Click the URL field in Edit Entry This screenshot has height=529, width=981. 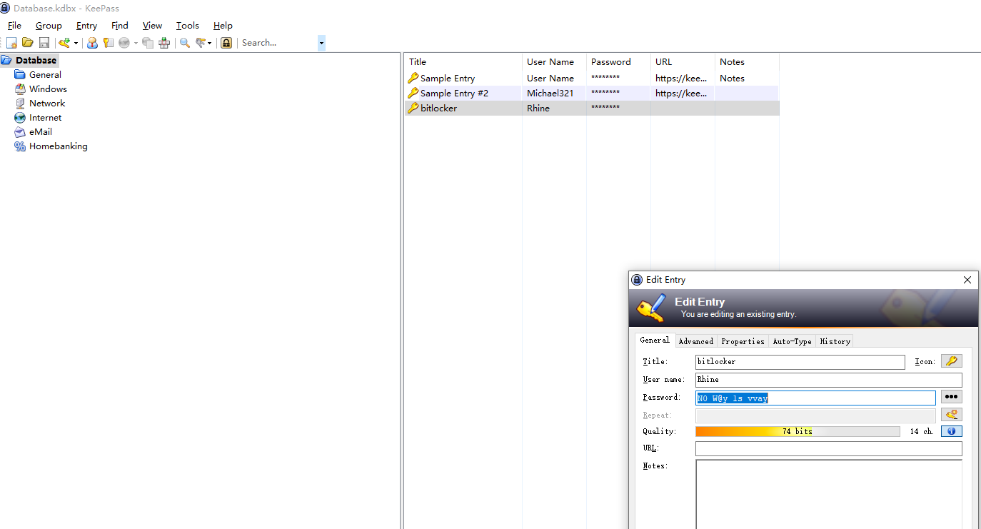[x=829, y=448]
